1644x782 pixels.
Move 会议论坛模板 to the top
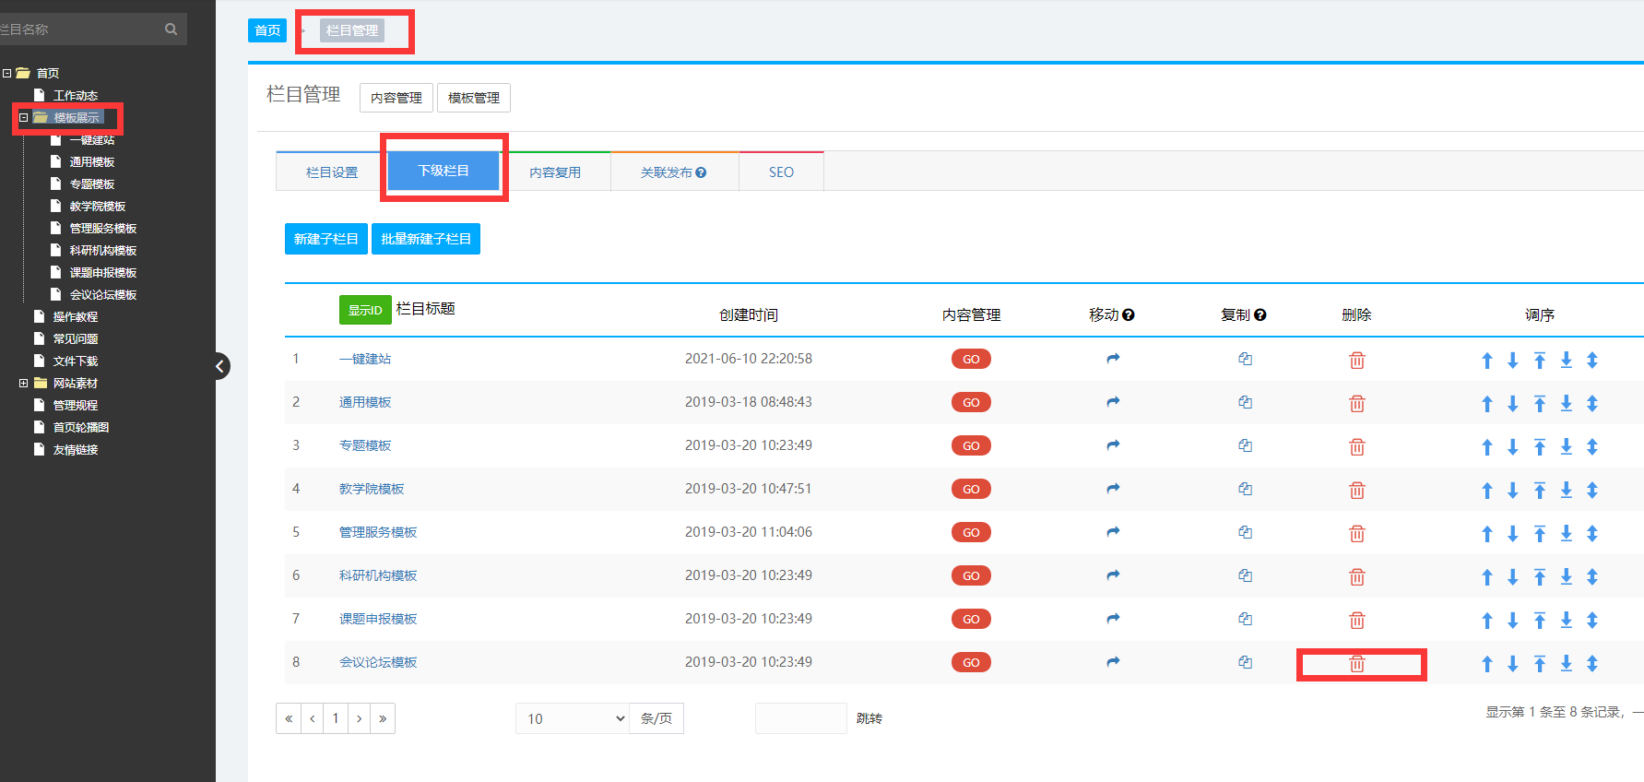(1540, 664)
